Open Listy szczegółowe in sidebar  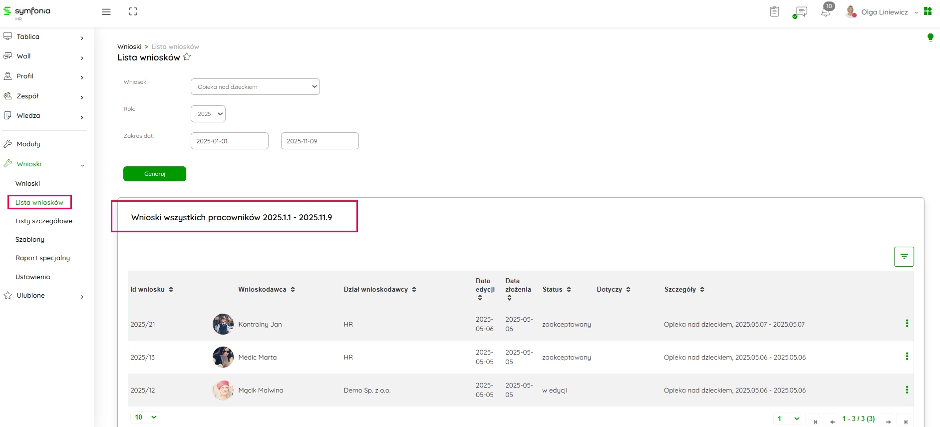click(x=44, y=221)
